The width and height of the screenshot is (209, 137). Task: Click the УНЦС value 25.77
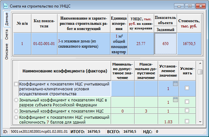pyautogui.click(x=141, y=44)
